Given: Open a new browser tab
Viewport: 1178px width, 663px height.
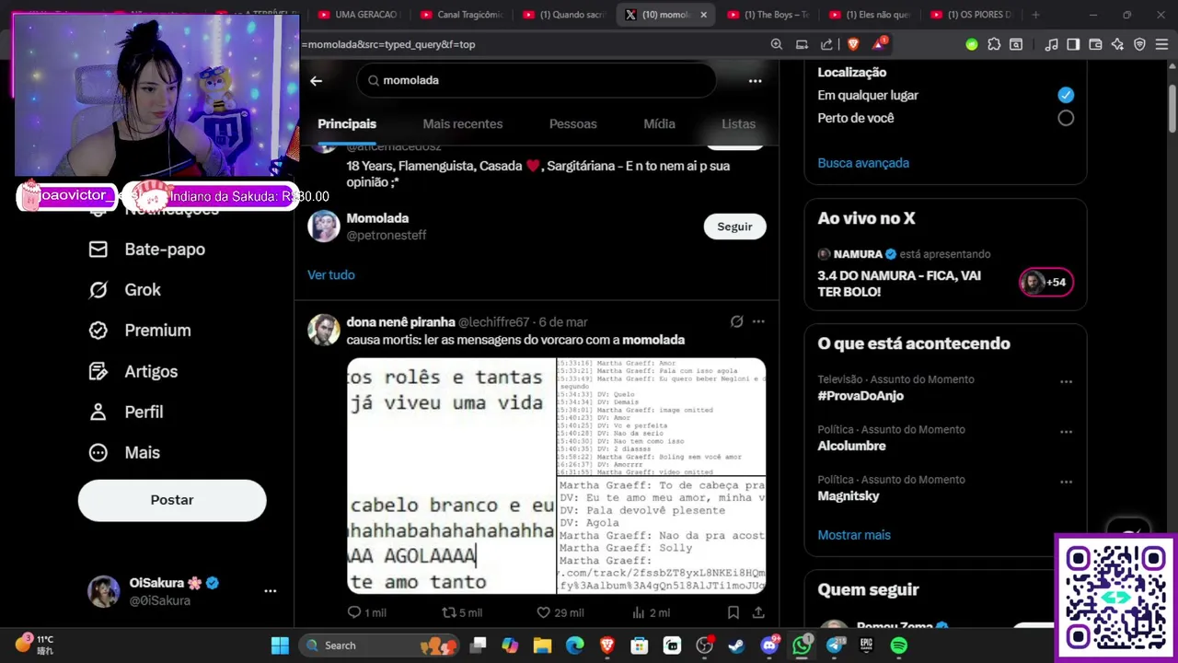Looking at the screenshot, I should coord(1035,15).
